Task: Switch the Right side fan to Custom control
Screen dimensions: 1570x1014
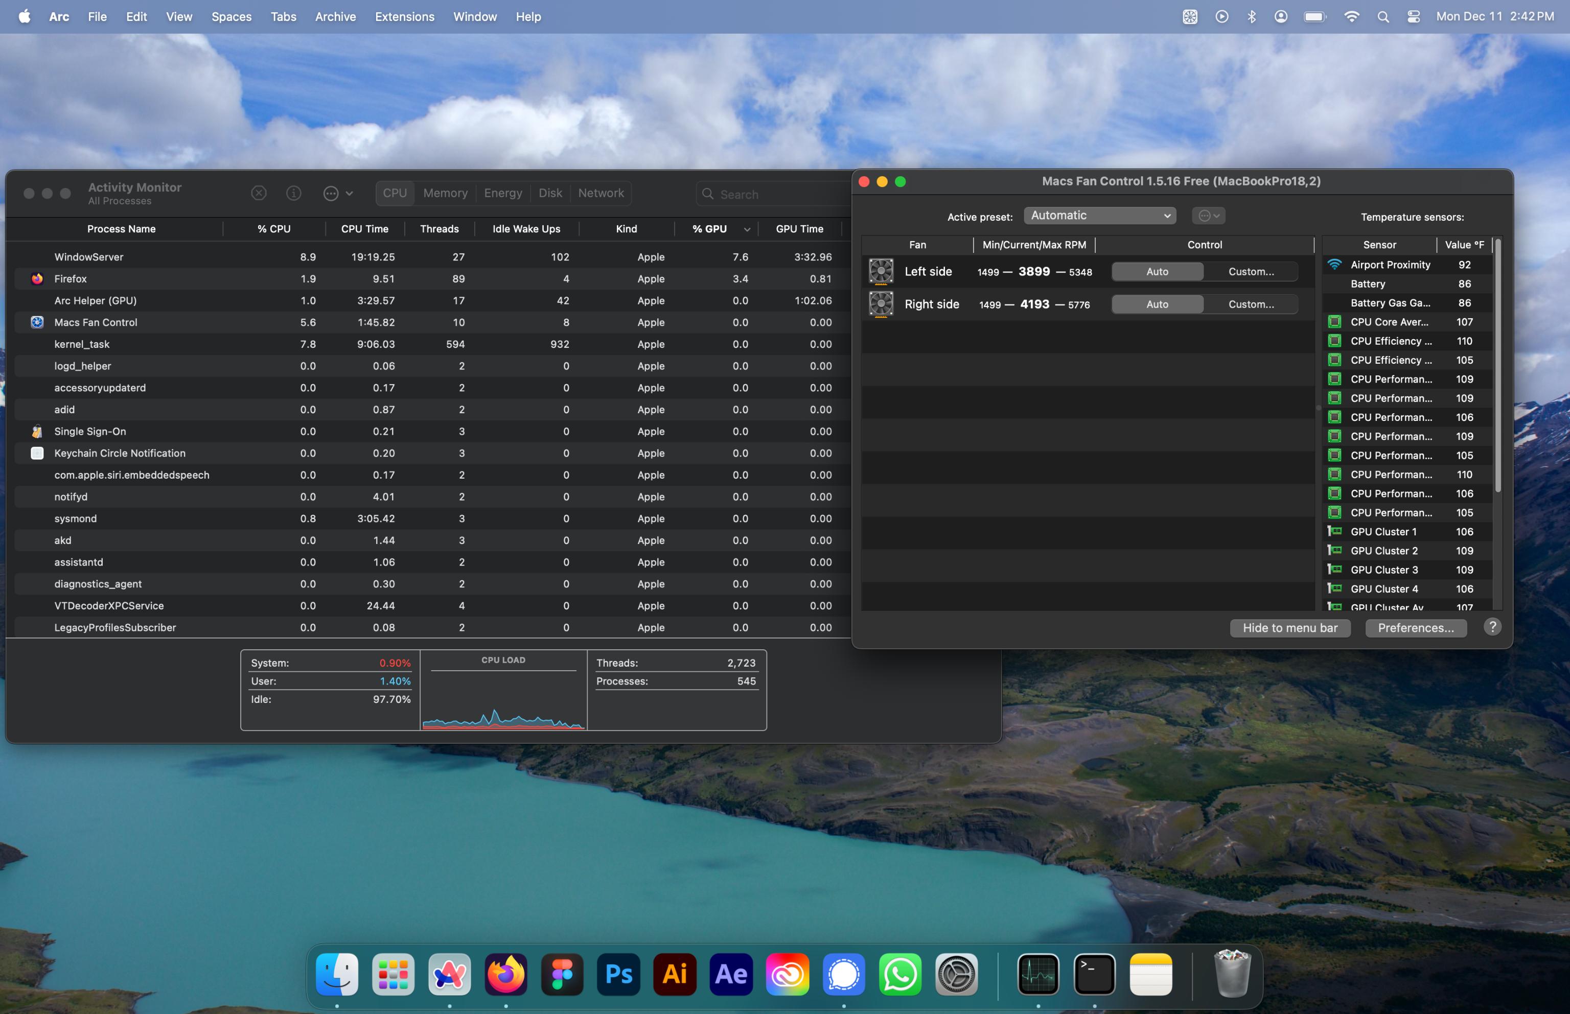Action: [1250, 303]
